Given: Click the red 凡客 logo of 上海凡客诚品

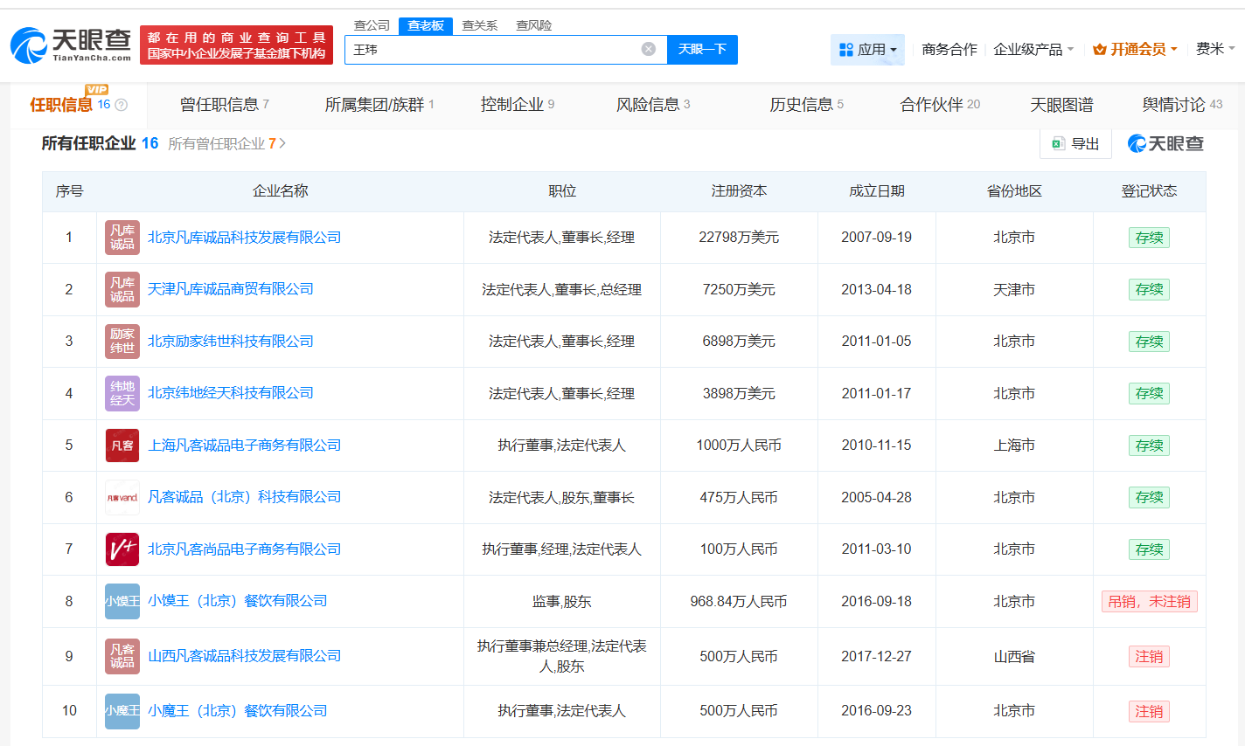Looking at the screenshot, I should tap(122, 446).
